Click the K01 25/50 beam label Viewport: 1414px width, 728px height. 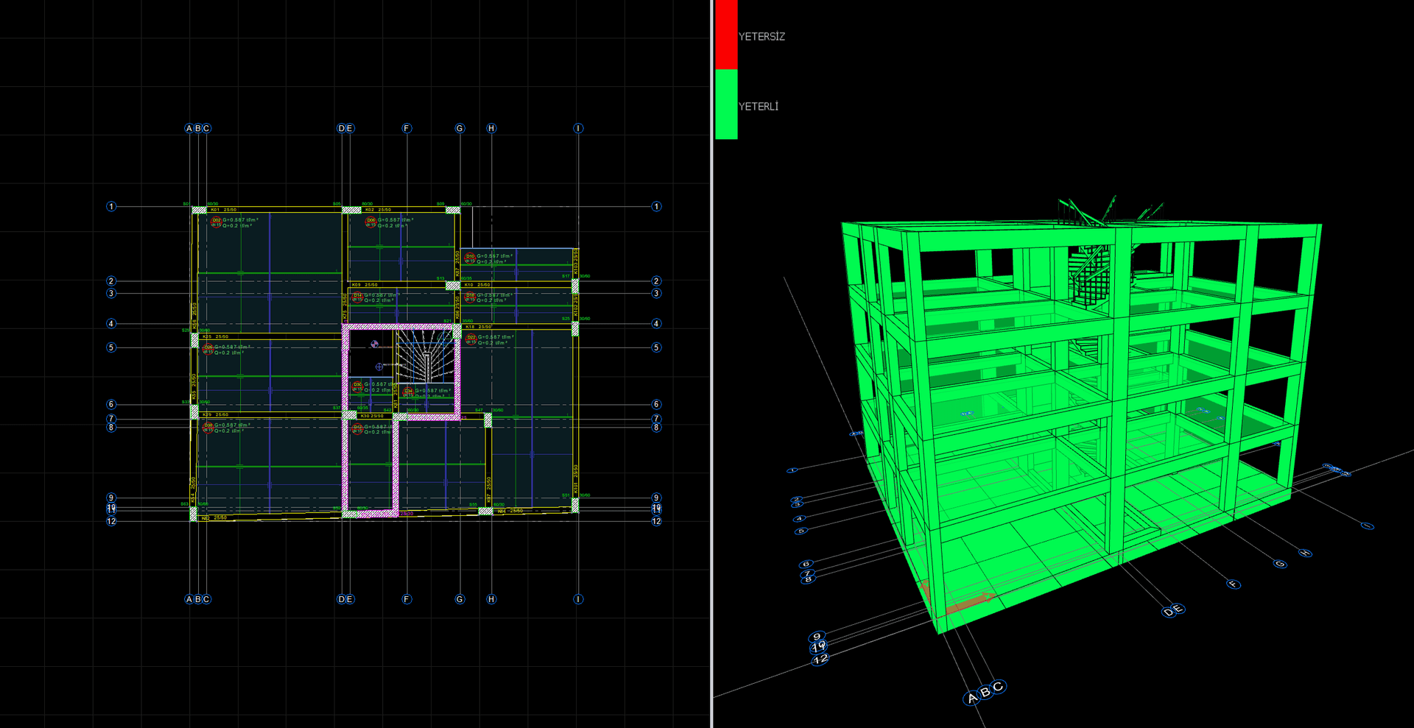tap(224, 210)
